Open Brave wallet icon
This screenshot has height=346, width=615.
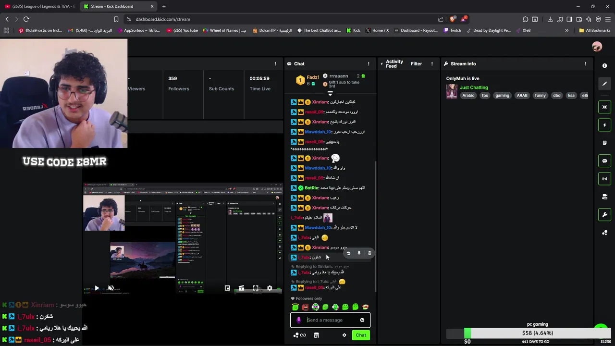tap(579, 19)
